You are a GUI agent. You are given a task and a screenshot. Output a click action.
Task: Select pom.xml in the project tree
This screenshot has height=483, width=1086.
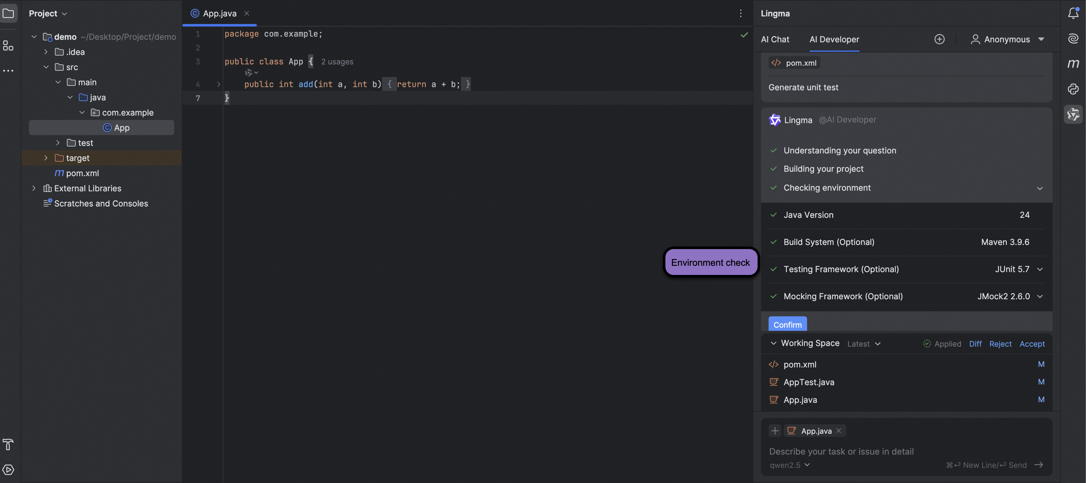pos(77,173)
